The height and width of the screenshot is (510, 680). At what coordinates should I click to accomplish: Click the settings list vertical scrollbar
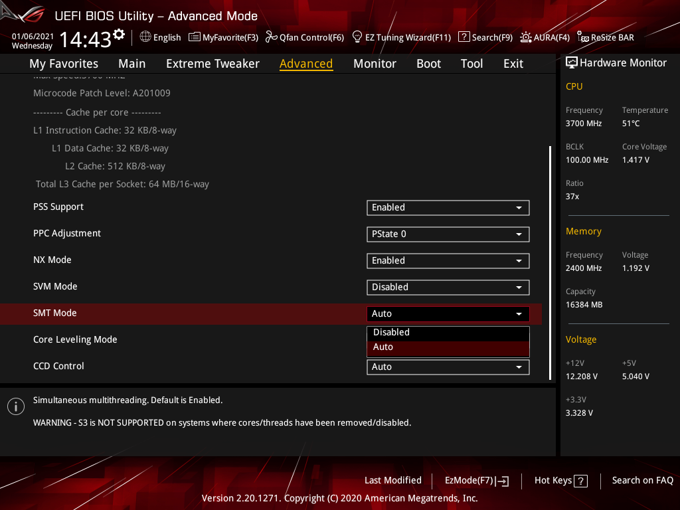click(550, 263)
